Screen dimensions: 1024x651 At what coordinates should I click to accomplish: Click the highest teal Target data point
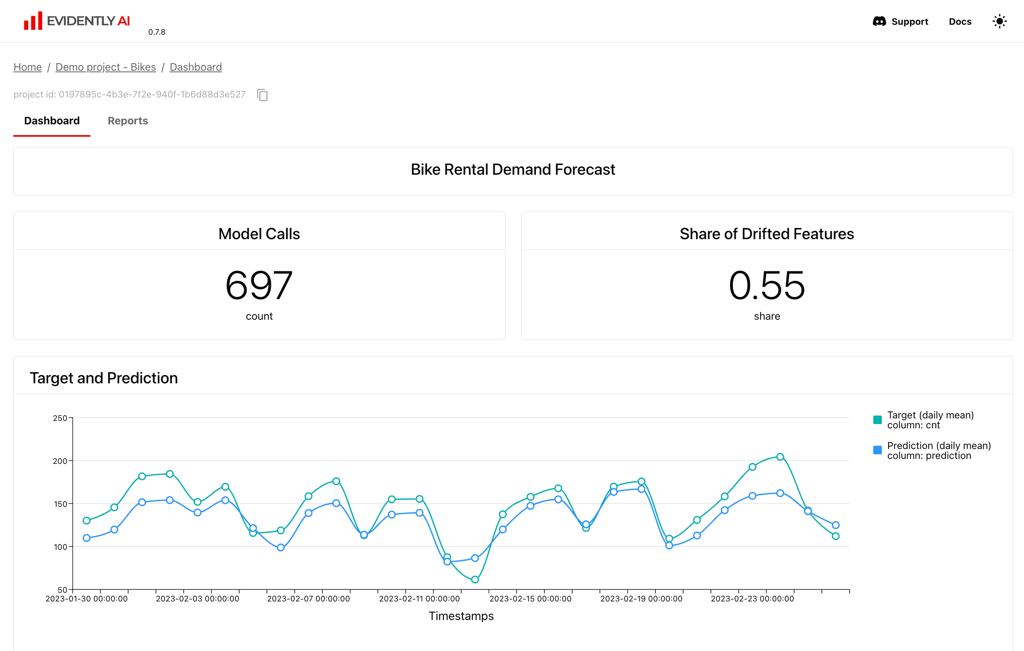[780, 457]
